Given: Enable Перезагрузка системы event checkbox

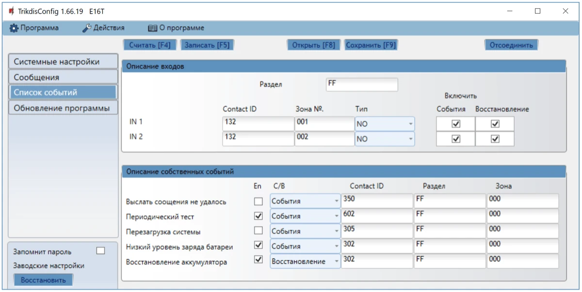Looking at the screenshot, I should pos(259,231).
